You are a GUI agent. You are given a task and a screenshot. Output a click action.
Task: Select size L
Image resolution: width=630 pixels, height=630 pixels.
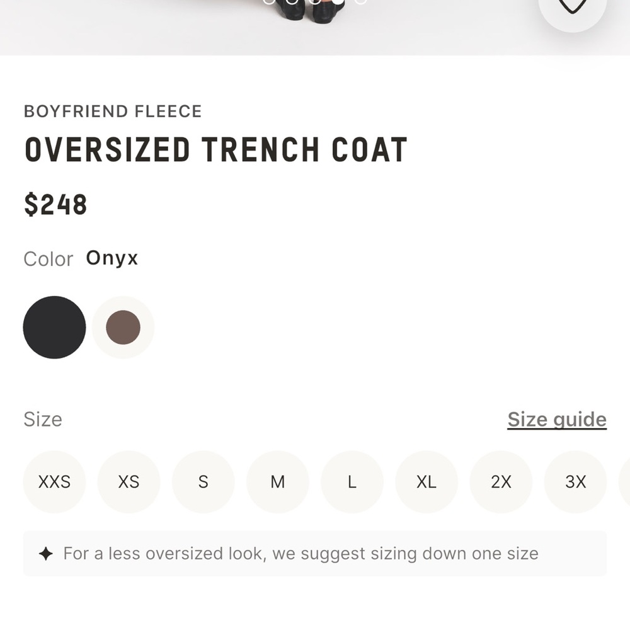[352, 482]
